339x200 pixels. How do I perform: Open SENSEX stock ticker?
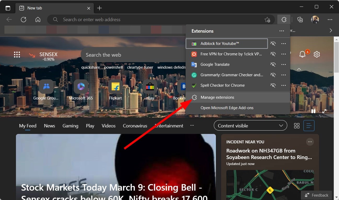(x=43, y=57)
